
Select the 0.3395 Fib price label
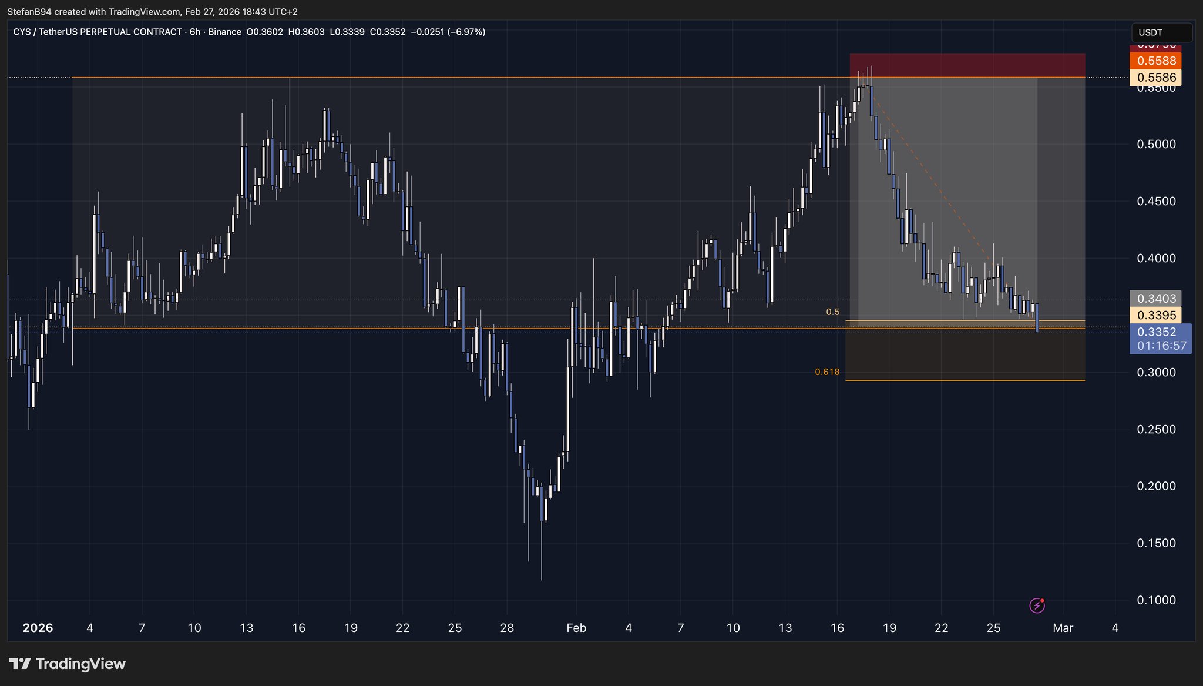1156,315
